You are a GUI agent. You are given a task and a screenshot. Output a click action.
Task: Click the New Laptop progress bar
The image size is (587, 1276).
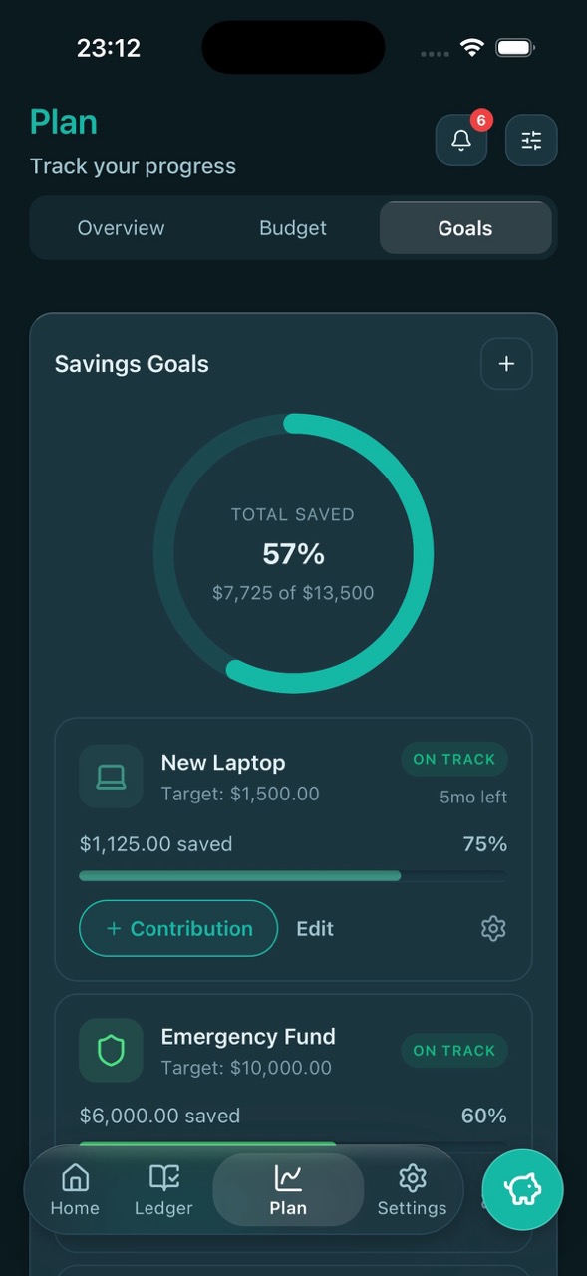coord(293,876)
